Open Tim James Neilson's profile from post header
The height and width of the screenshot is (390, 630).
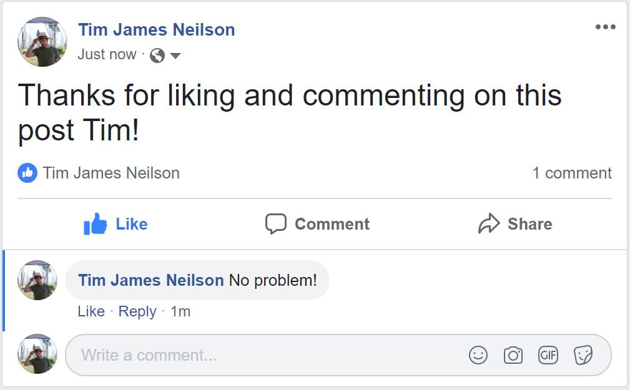[156, 29]
